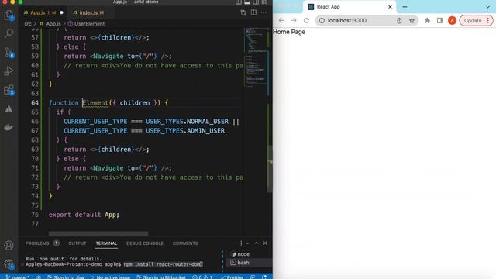The height and width of the screenshot is (279, 496).
Task: Select the React App browser tab
Action: point(350,7)
